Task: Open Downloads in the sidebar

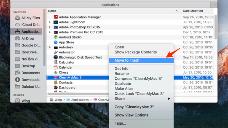Action: pyautogui.click(x=27, y=80)
